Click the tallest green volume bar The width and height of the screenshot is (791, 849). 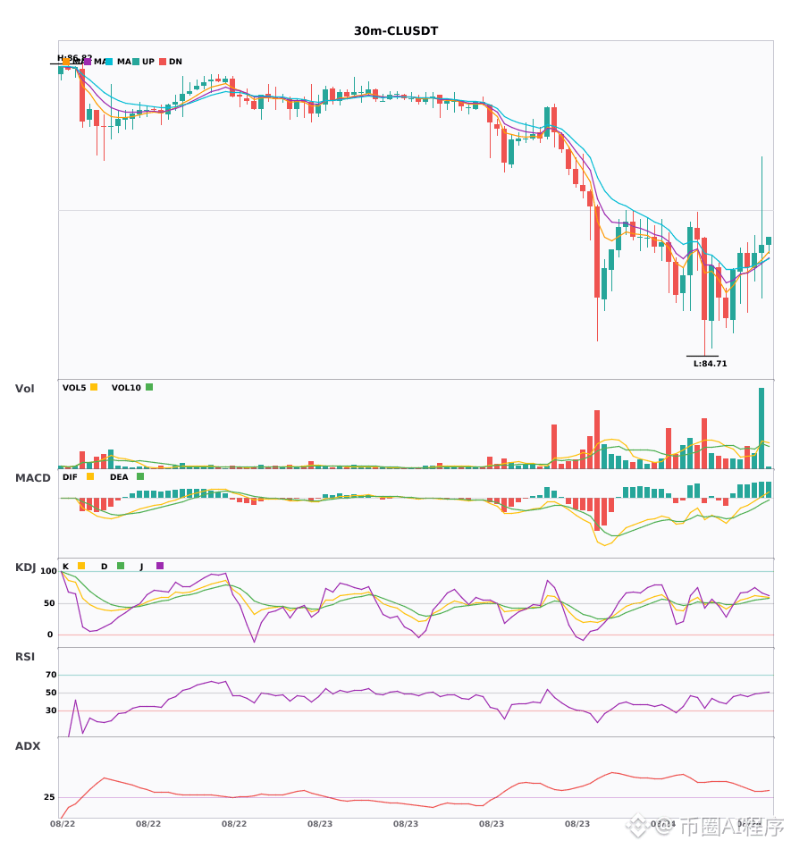[762, 428]
